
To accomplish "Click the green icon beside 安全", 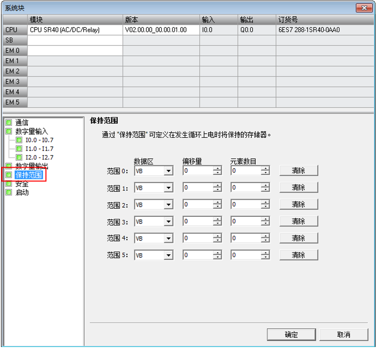I will [x=9, y=184].
